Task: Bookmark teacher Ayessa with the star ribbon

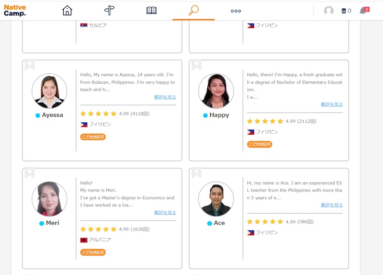Action: pos(30,65)
